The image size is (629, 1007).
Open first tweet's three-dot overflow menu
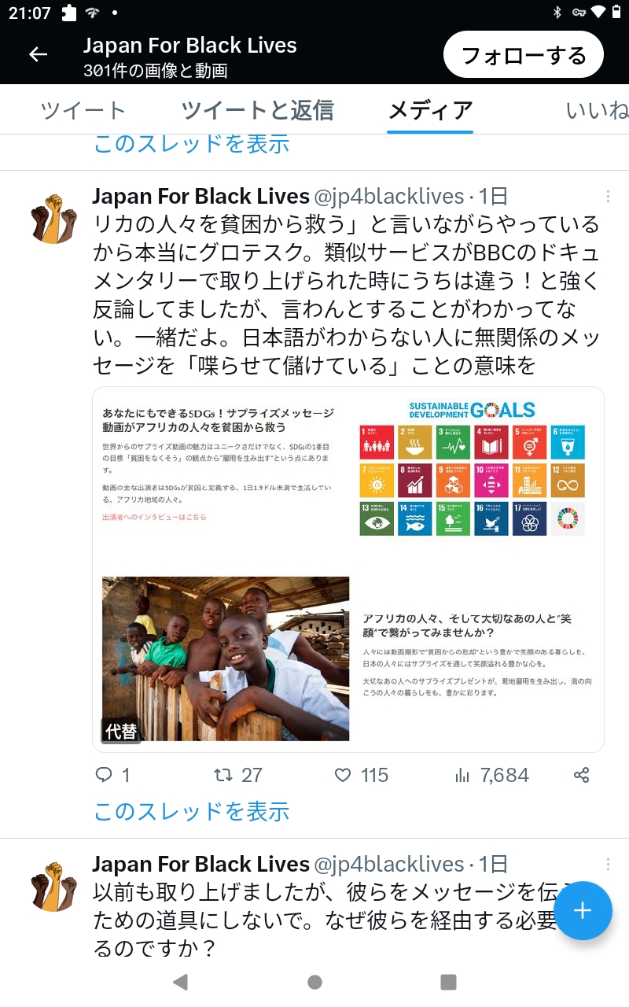click(x=608, y=196)
